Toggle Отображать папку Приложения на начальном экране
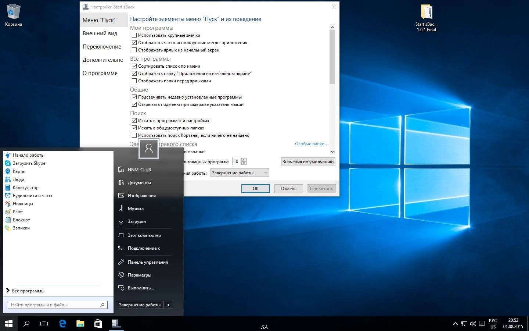Screen dimensions: 529x331 click(x=134, y=74)
